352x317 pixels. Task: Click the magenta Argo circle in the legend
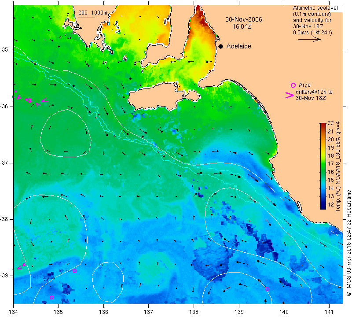[x=293, y=85]
